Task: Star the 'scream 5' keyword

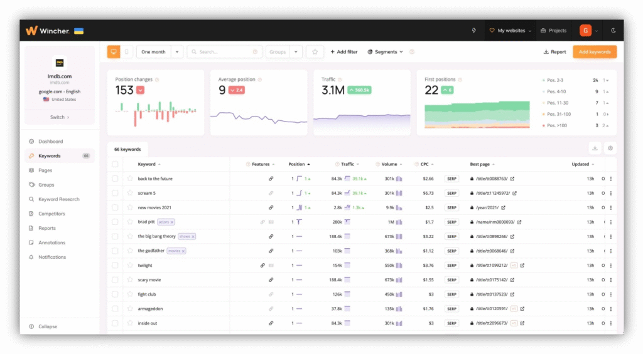Action: pyautogui.click(x=130, y=193)
